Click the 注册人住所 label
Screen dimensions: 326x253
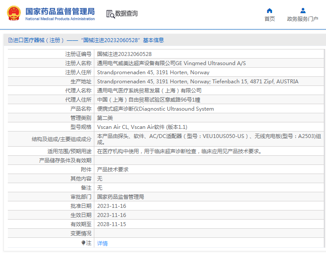tap(78, 72)
